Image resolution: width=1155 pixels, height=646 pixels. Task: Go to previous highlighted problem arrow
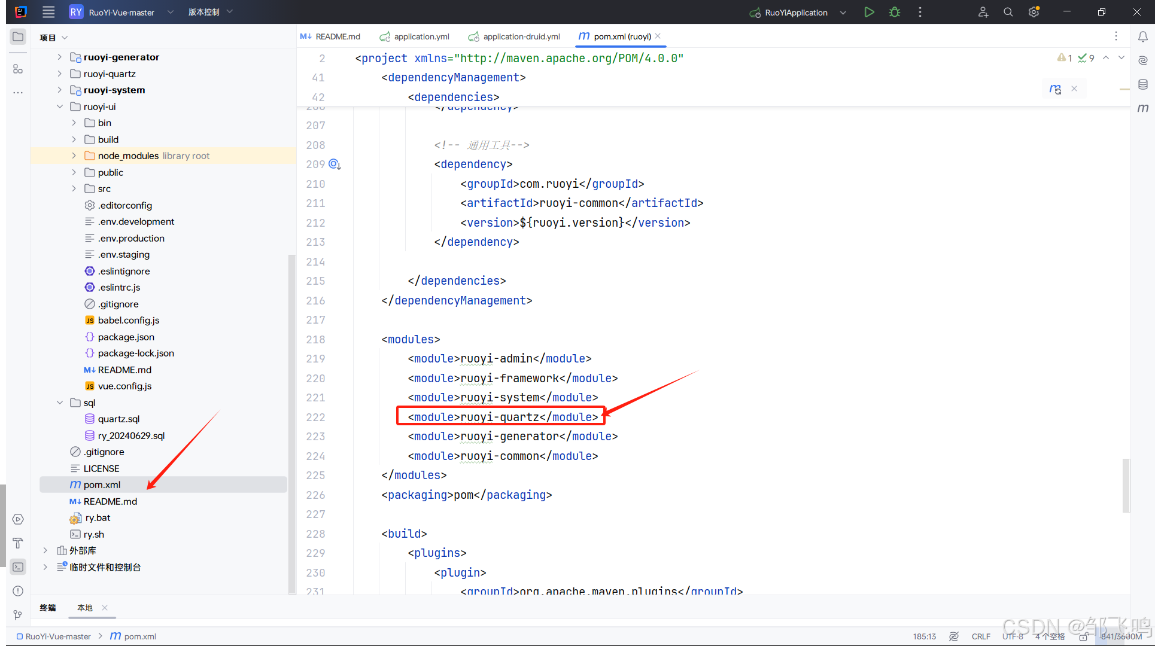[x=1106, y=58]
